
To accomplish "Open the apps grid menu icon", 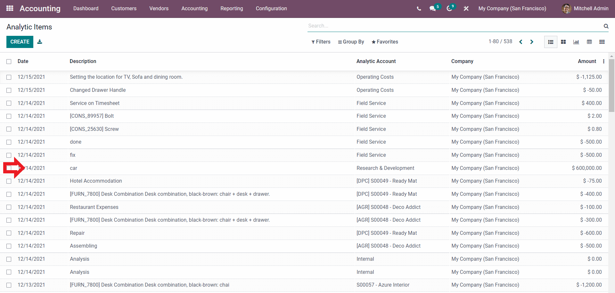I will pos(10,8).
